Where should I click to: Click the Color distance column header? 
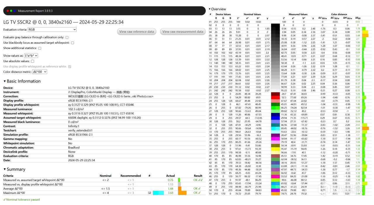339,14
